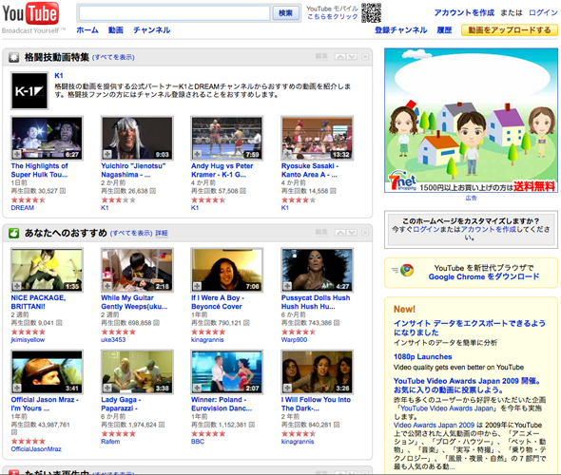Viewport: 561px width, 475px height.
Task: Click the K-1 channel logo image
Action: click(29, 90)
